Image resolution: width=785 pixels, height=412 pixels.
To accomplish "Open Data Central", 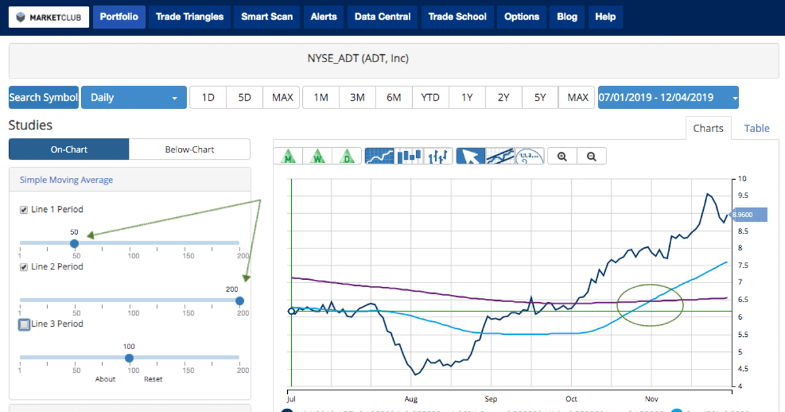I will tap(383, 17).
